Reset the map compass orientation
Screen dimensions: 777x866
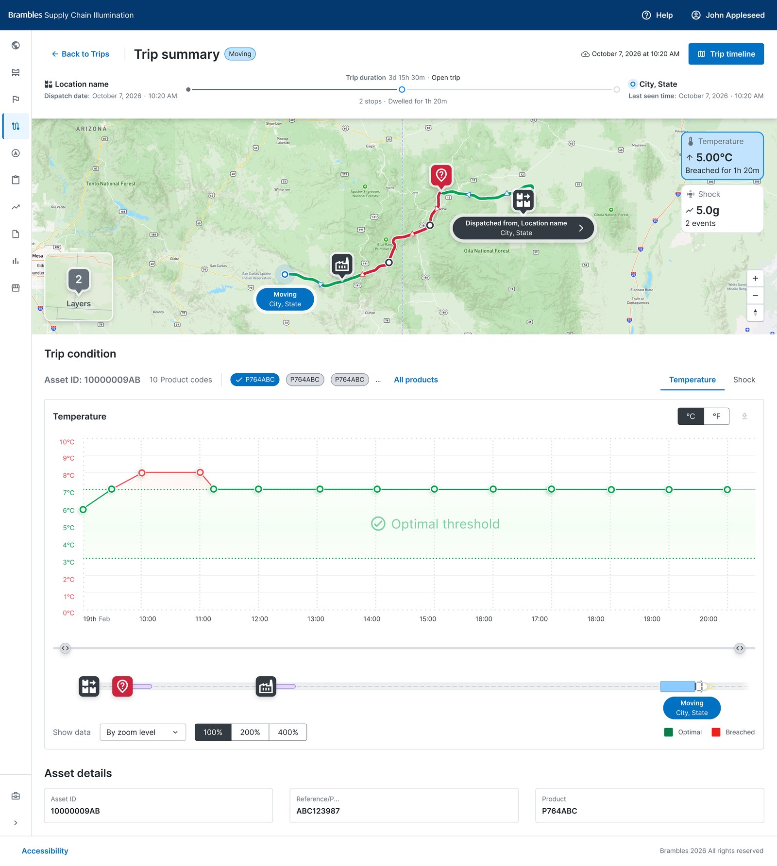point(755,312)
